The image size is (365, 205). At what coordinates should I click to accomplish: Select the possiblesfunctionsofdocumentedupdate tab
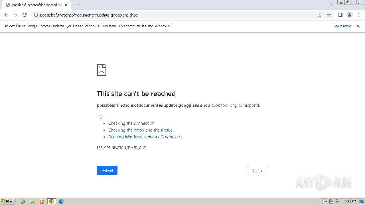point(36,5)
